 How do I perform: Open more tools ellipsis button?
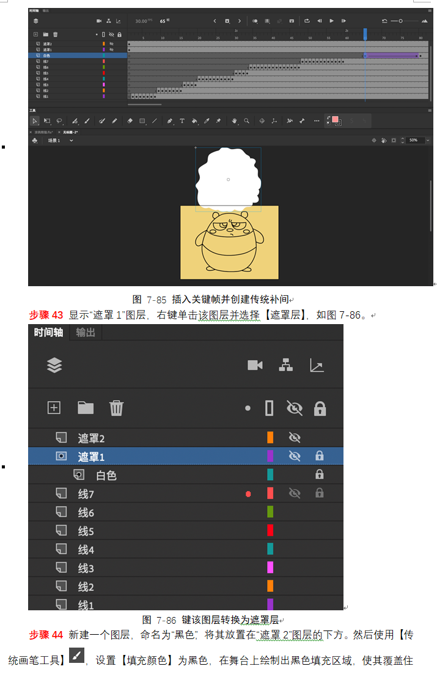click(x=317, y=121)
